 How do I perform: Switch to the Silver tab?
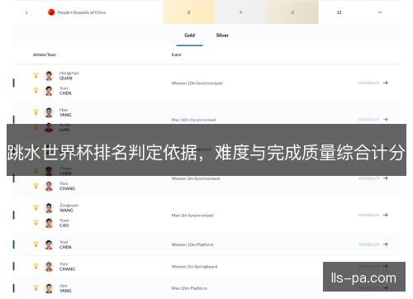click(x=222, y=36)
